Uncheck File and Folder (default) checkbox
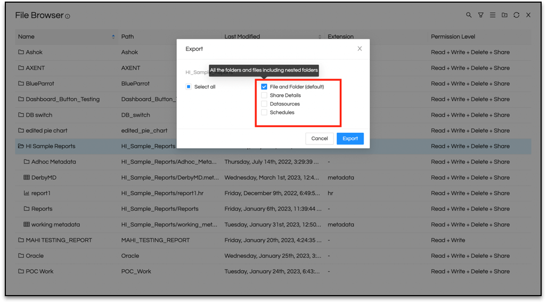Image resolution: width=547 pixels, height=302 pixels. coord(264,86)
